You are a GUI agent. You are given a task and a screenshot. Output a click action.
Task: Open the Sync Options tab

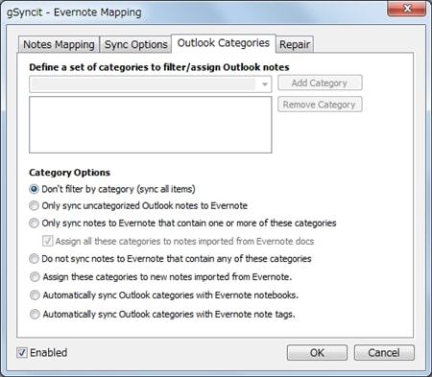coord(135,44)
